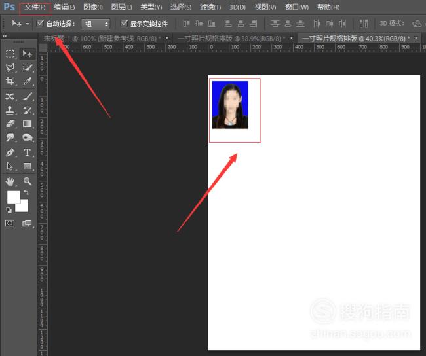Click align top edges icon
The width and height of the screenshot is (426, 356).
pyautogui.click(x=186, y=24)
